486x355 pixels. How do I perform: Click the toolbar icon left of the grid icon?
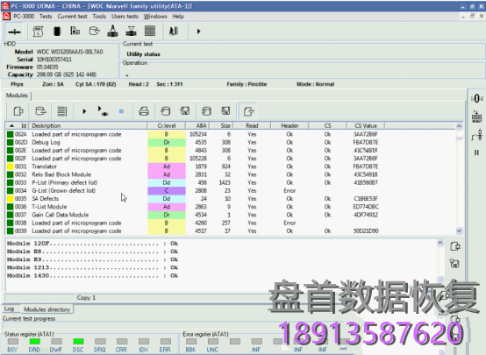(x=131, y=31)
